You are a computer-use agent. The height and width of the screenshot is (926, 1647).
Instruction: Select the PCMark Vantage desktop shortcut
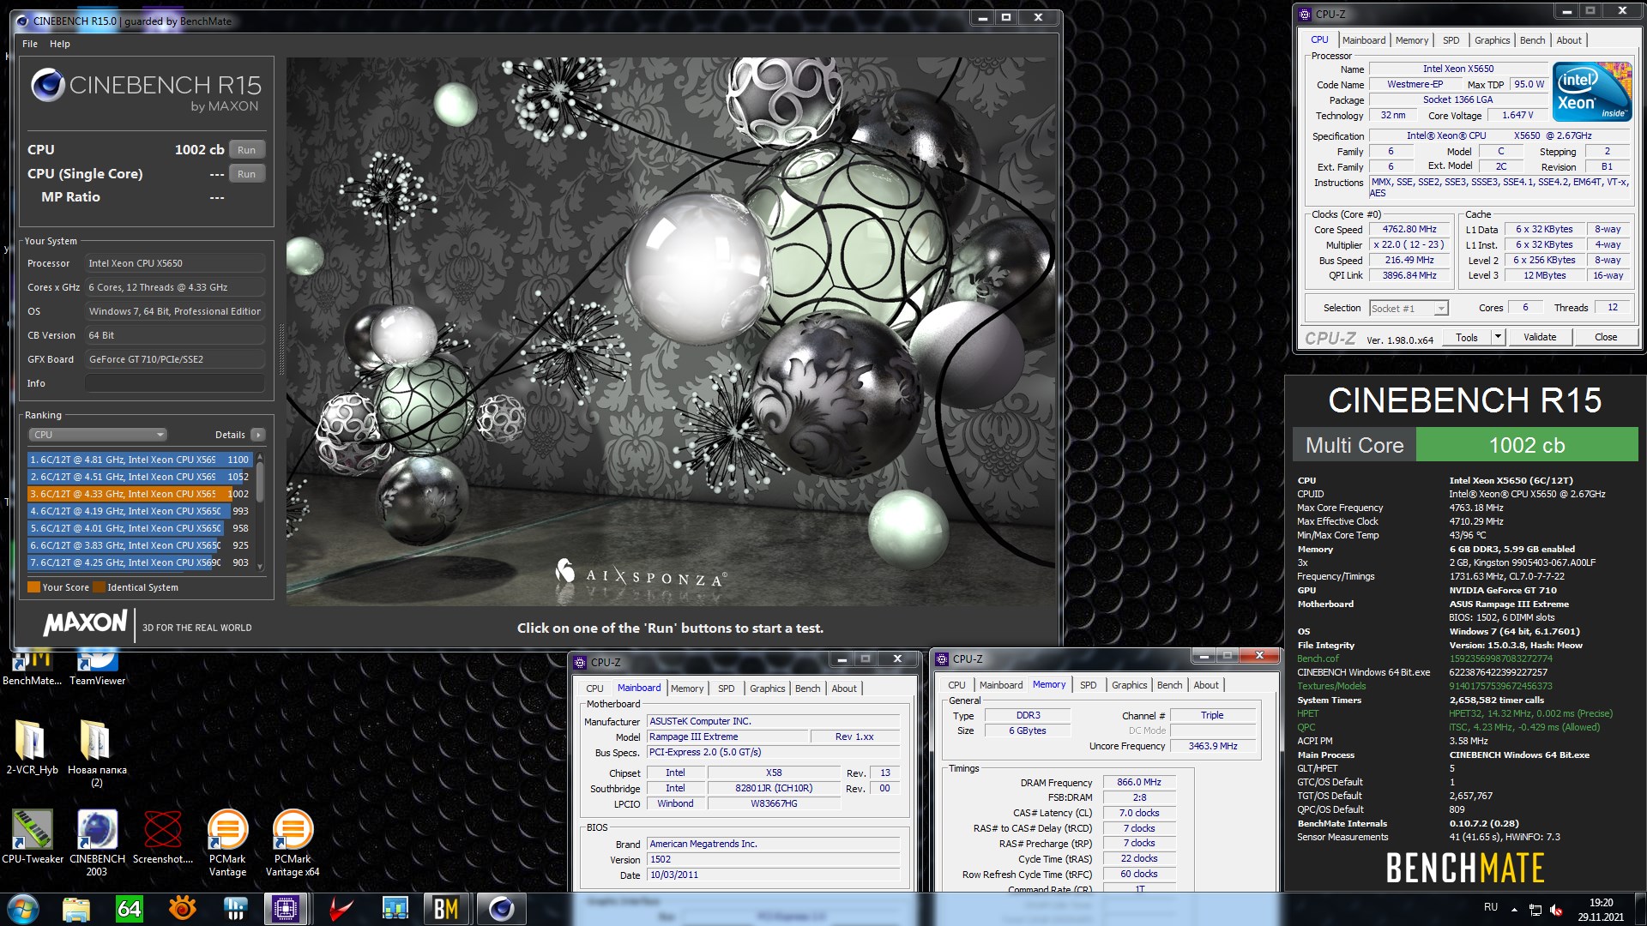(x=227, y=843)
